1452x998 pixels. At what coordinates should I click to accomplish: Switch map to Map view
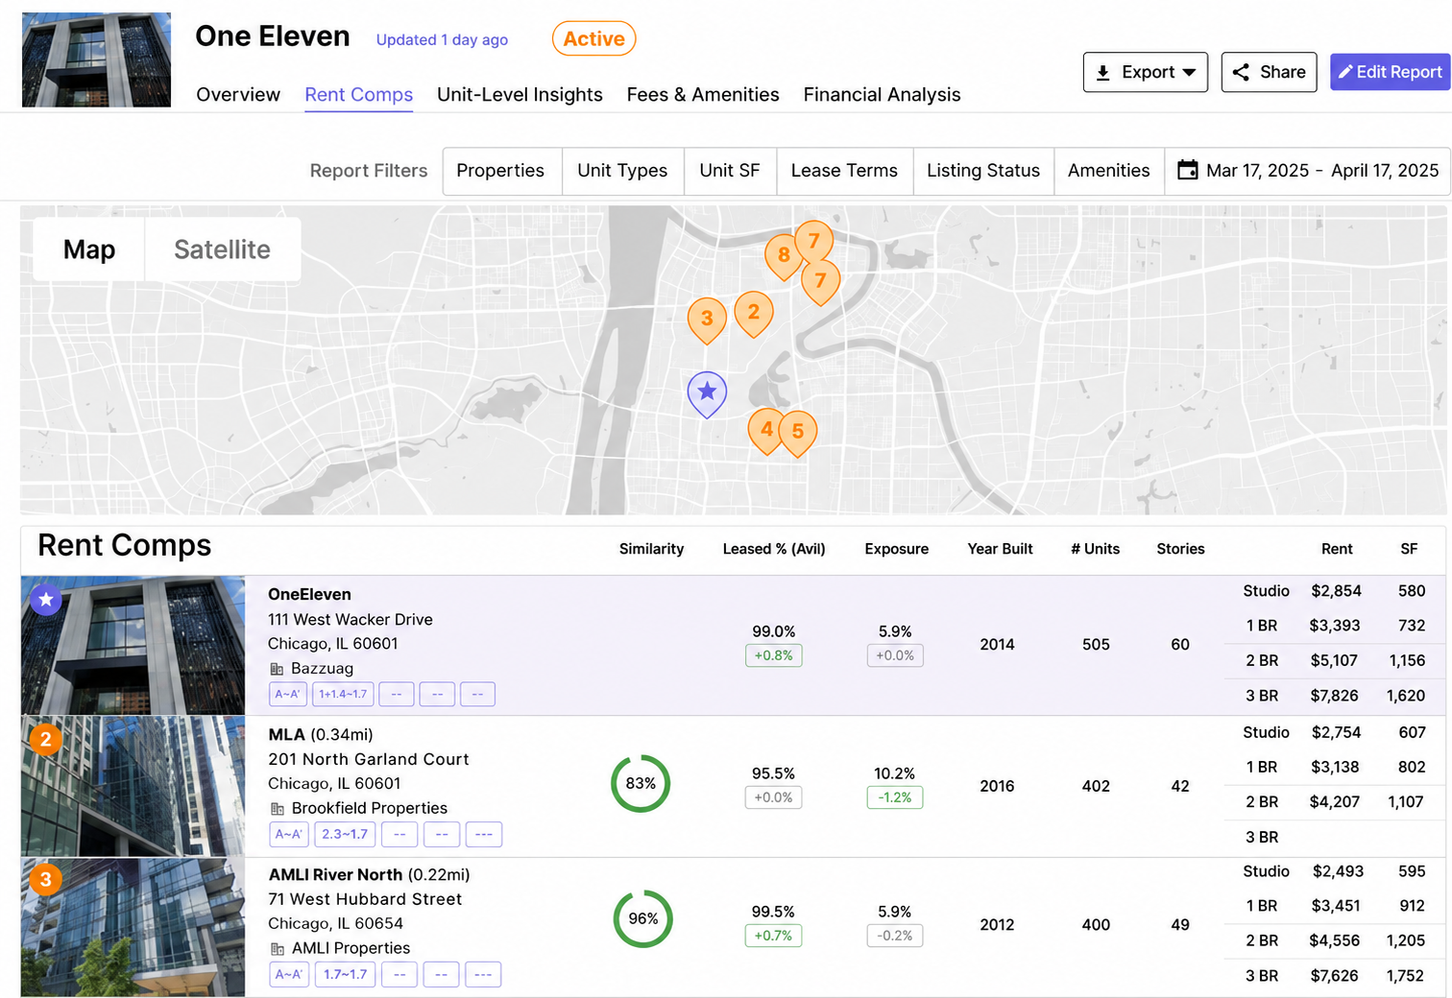tap(89, 249)
